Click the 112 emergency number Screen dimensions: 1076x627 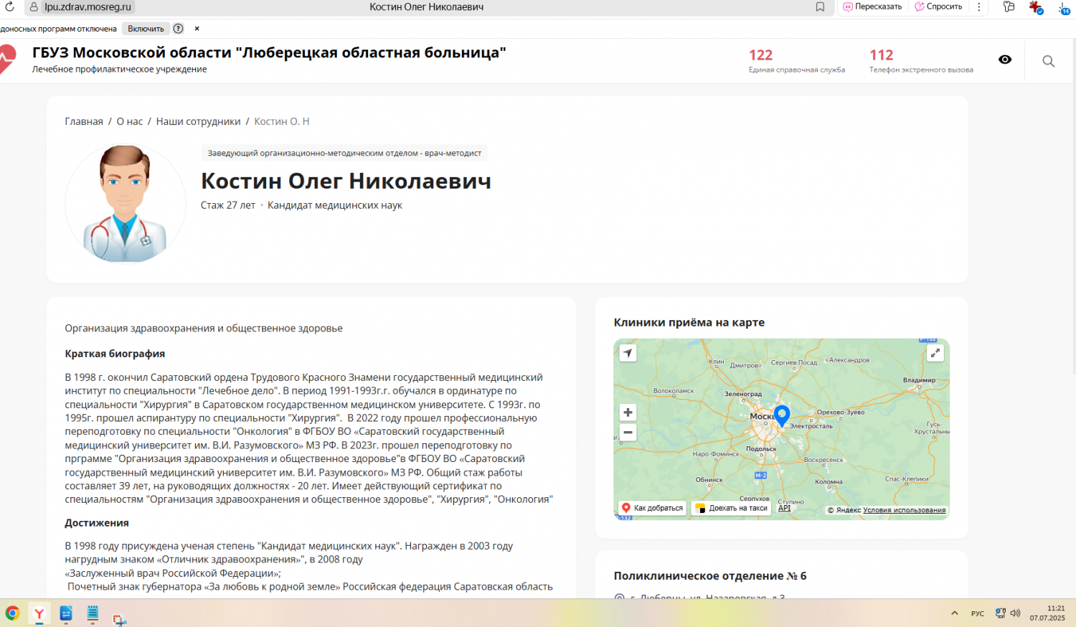point(881,55)
